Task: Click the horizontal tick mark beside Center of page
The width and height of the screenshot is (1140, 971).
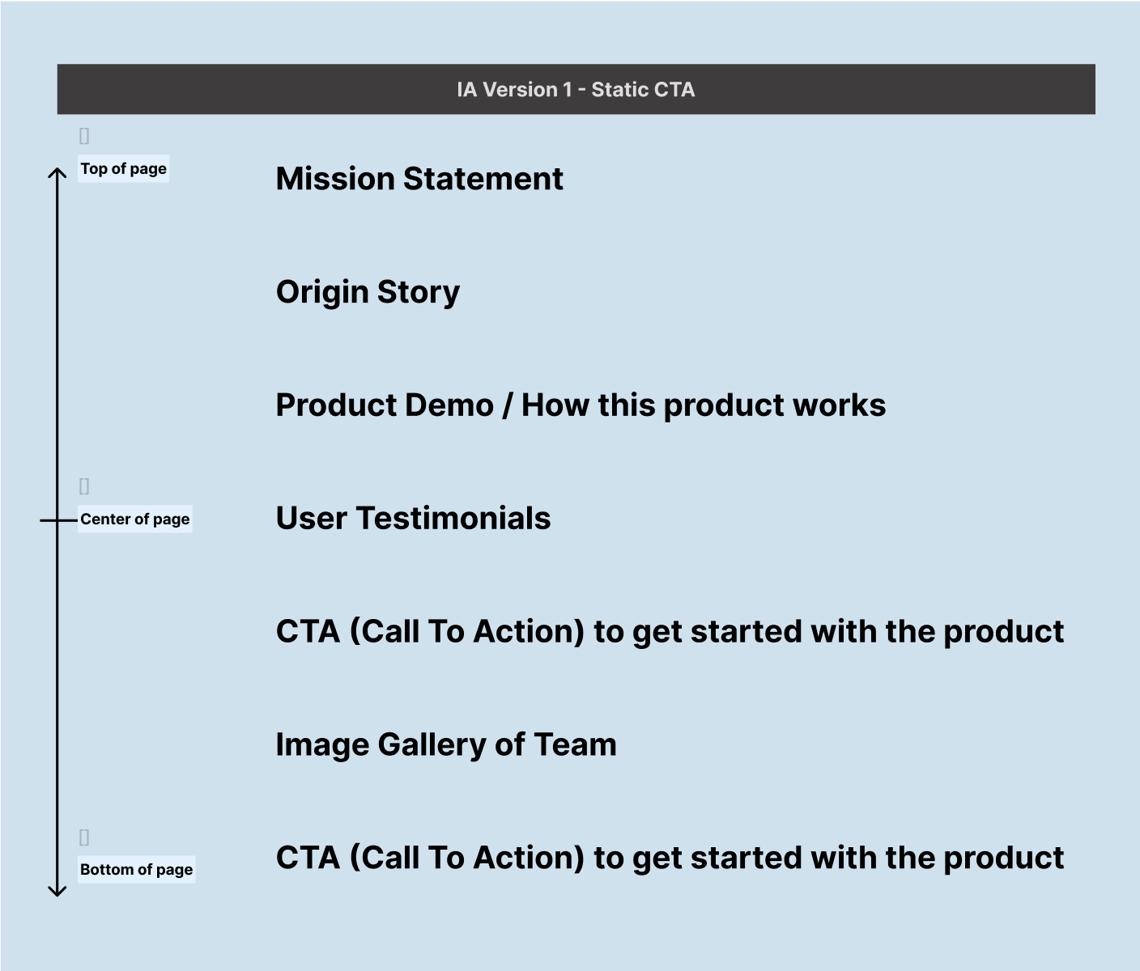Action: pyautogui.click(x=49, y=520)
